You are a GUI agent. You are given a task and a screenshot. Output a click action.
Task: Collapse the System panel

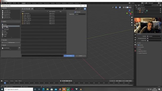(x=2, y=21)
